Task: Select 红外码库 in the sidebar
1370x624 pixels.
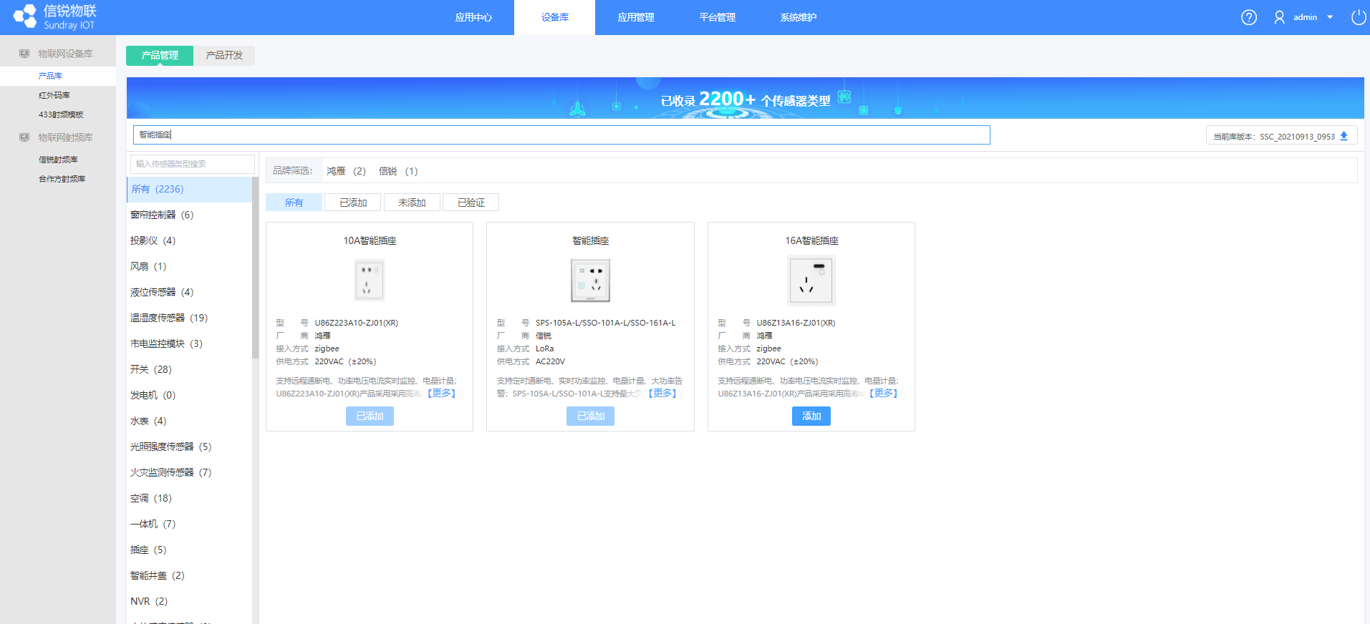Action: click(x=58, y=95)
